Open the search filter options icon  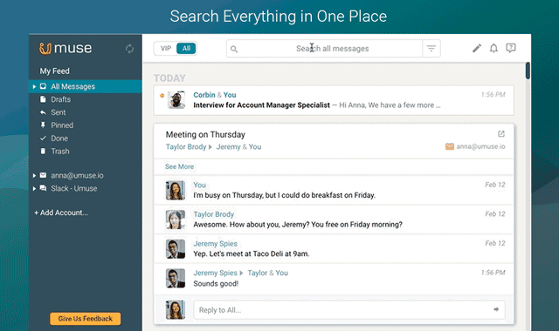(x=431, y=49)
